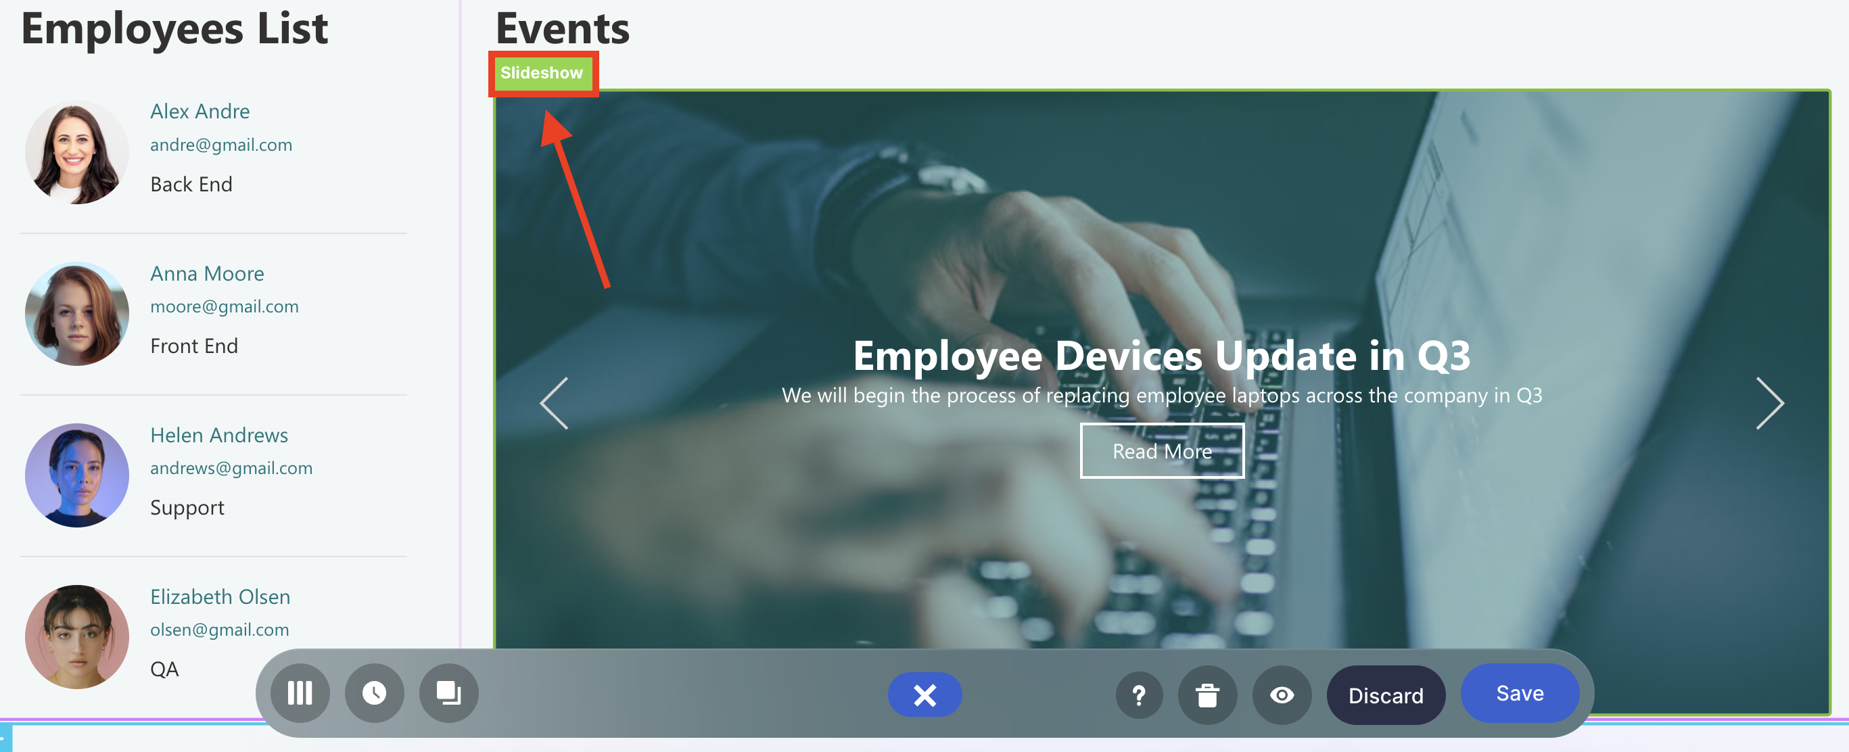Open the history clock icon
This screenshot has width=1849, height=752.
(x=374, y=693)
